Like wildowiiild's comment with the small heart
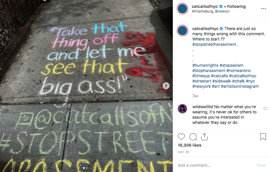270x172 pixels. (265, 108)
